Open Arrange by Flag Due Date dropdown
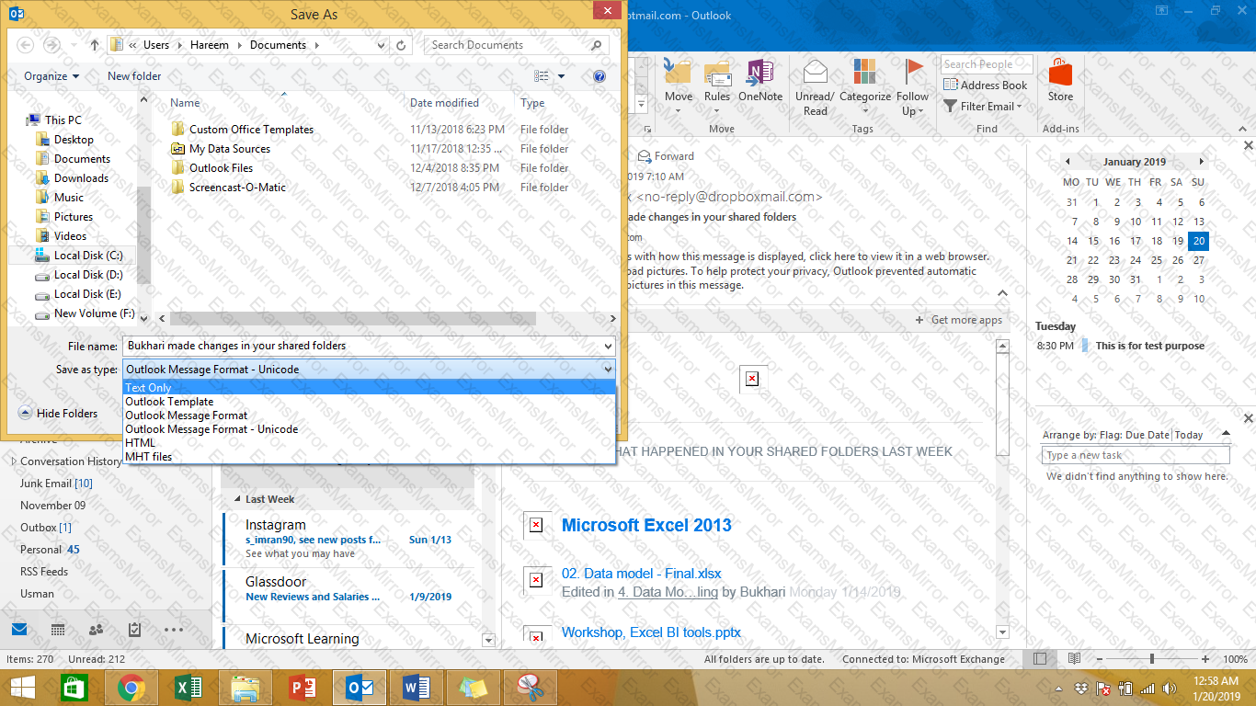Viewport: 1256px width, 706px height. (x=1226, y=435)
